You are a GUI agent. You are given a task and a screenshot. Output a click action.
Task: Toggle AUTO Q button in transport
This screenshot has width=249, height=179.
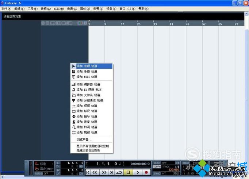(39, 174)
